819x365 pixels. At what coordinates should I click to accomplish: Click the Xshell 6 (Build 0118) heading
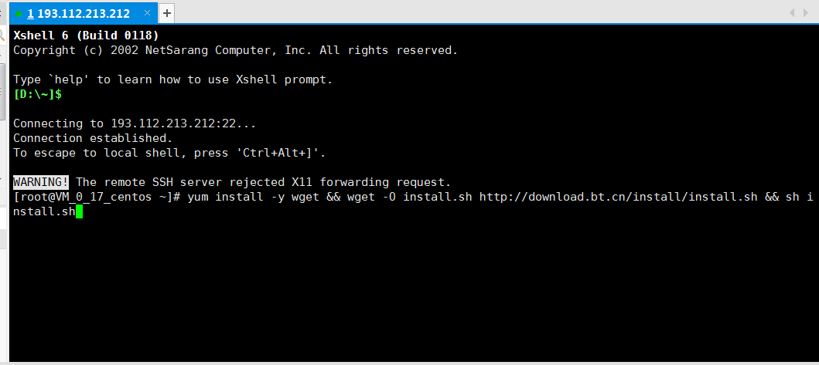coord(86,35)
